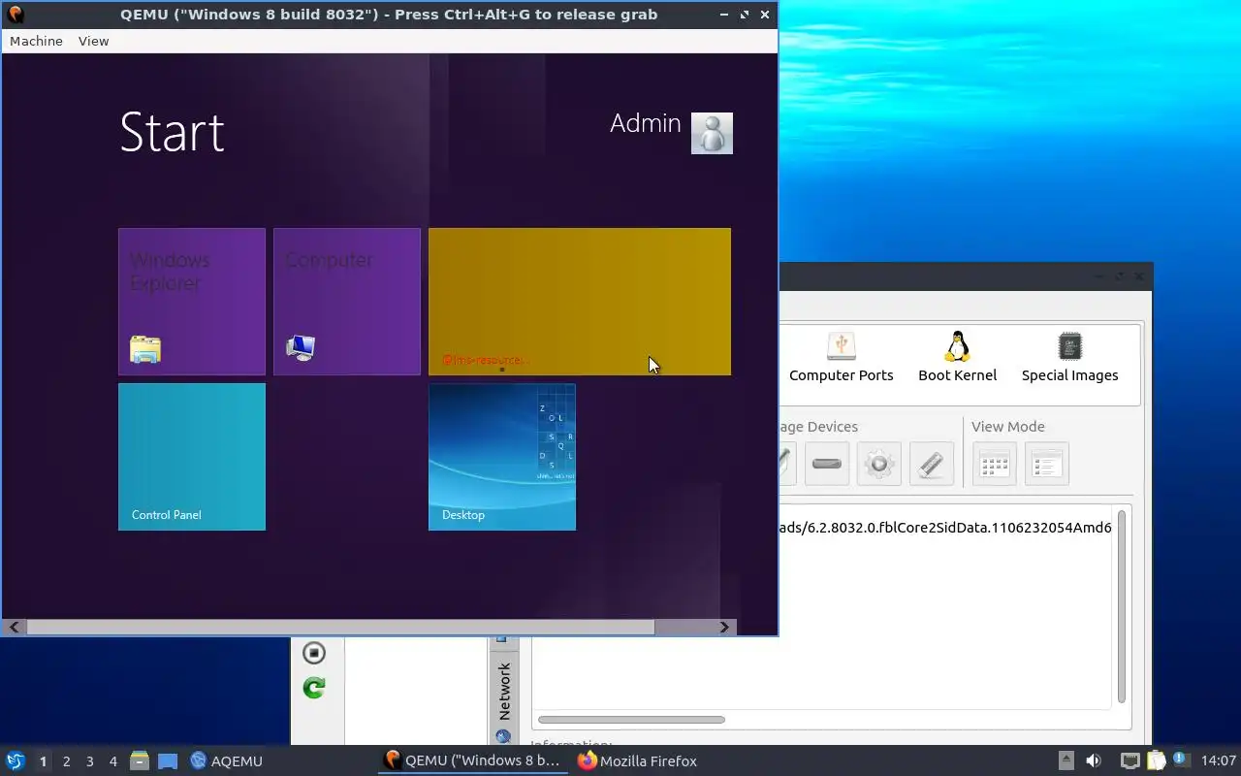Click the gear device settings button in AQEMU
Viewport: 1241px width, 776px height.
tap(879, 464)
